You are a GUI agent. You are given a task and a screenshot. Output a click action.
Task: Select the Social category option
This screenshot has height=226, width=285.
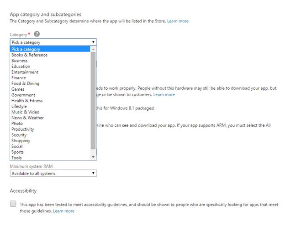(x=17, y=146)
